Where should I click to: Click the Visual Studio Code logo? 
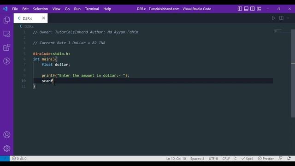coord(5,9)
